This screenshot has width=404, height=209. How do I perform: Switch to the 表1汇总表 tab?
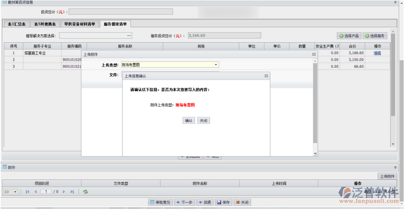coord(16,24)
